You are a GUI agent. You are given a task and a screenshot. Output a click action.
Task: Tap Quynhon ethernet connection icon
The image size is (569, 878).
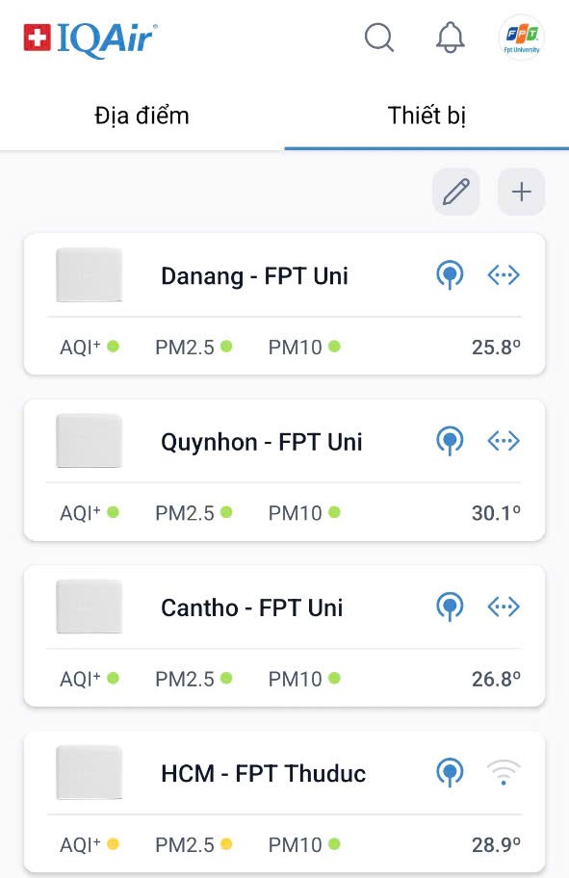(504, 441)
